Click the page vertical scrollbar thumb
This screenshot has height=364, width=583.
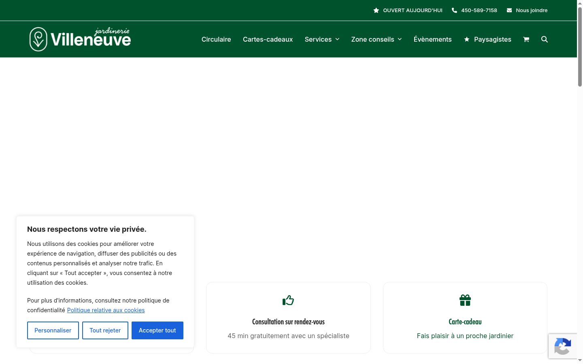click(x=580, y=47)
